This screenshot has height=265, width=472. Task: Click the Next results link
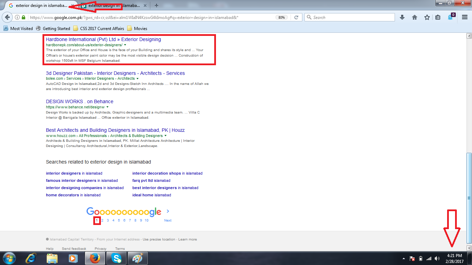(168, 220)
